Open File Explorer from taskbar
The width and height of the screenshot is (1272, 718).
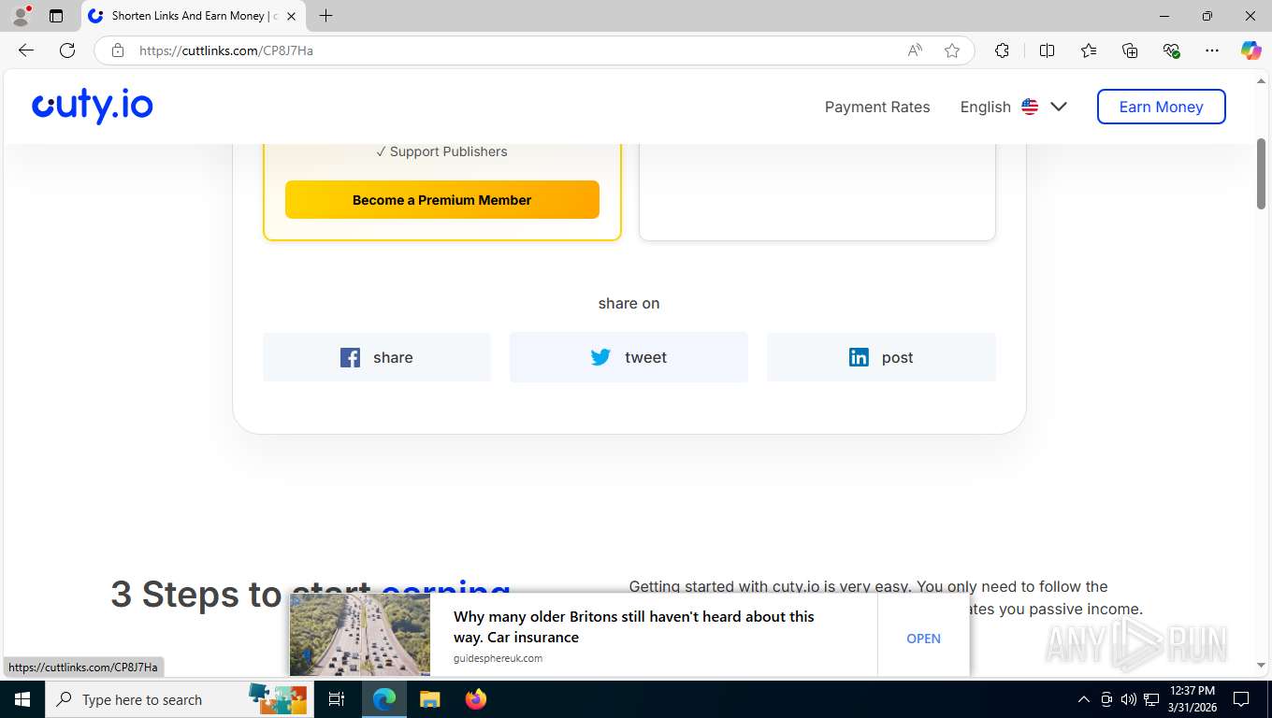pos(429,699)
